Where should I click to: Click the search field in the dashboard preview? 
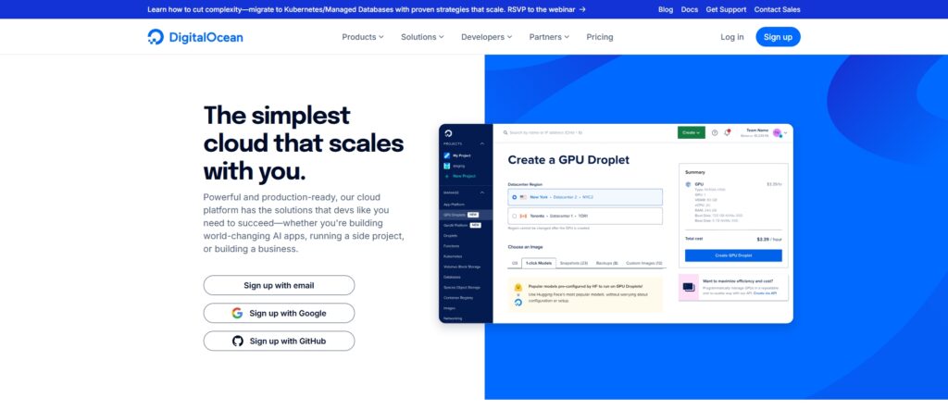(x=544, y=132)
